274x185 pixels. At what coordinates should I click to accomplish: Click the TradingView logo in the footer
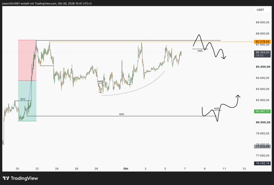pos(20,179)
